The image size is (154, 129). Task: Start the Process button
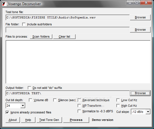[x=76, y=120]
